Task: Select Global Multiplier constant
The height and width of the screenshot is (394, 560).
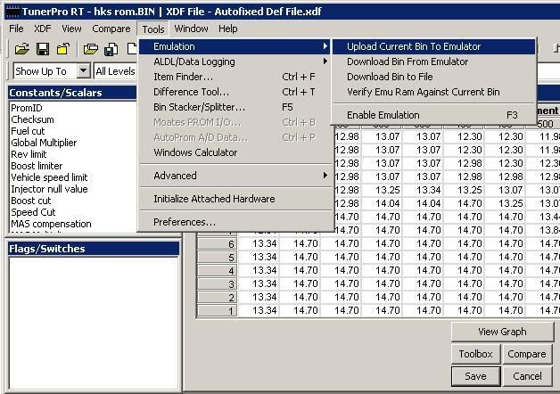Action: point(44,143)
